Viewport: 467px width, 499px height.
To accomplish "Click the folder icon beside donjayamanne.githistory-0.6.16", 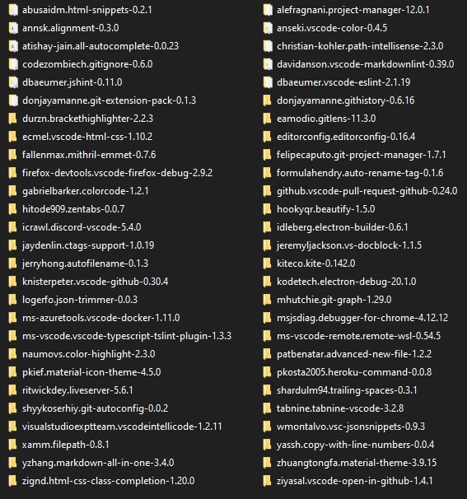I will pyautogui.click(x=267, y=100).
